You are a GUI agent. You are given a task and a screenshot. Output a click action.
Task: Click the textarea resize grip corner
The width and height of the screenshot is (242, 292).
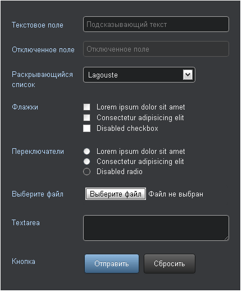coord(226,238)
